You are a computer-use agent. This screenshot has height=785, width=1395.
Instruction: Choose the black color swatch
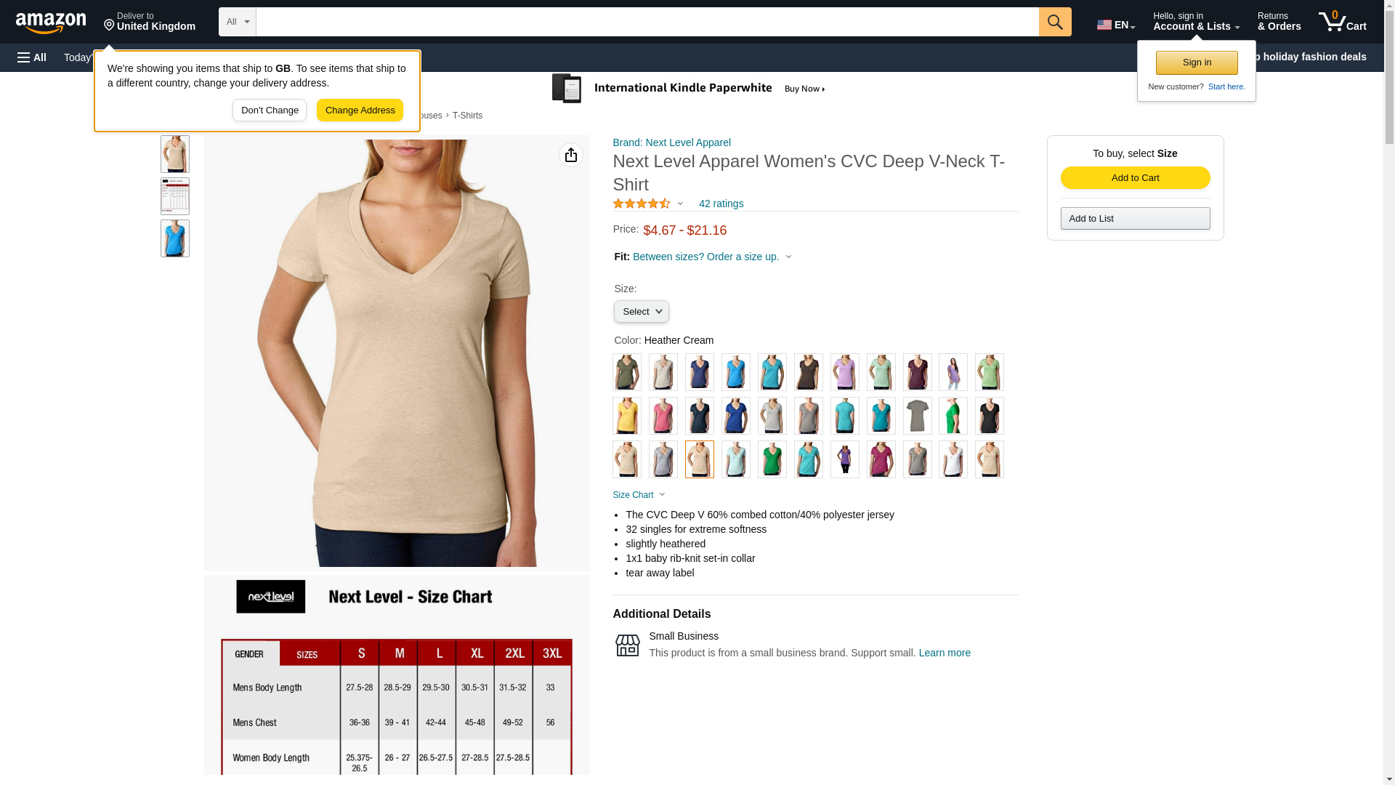point(989,416)
